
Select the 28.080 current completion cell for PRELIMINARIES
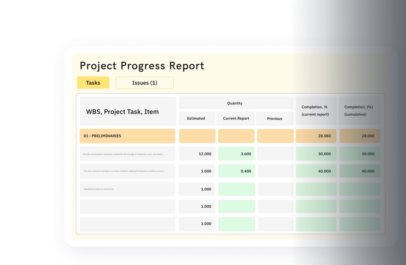pyautogui.click(x=315, y=136)
